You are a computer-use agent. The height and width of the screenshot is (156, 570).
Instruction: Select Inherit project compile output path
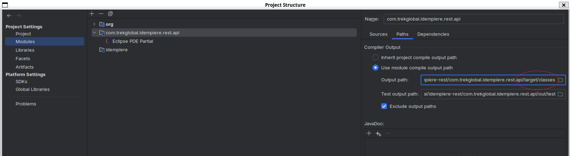click(375, 58)
